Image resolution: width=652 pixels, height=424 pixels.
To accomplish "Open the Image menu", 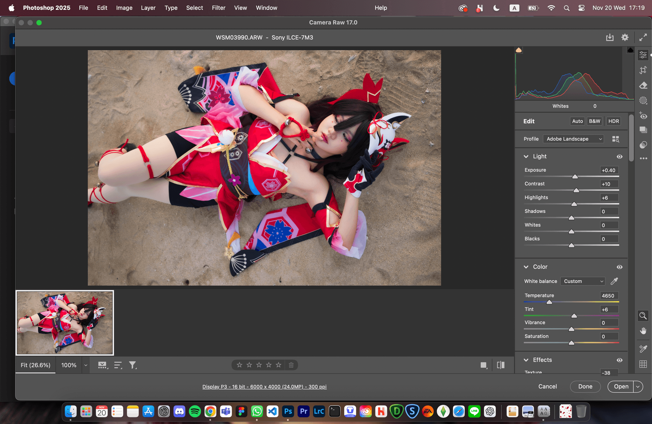I will tap(124, 8).
